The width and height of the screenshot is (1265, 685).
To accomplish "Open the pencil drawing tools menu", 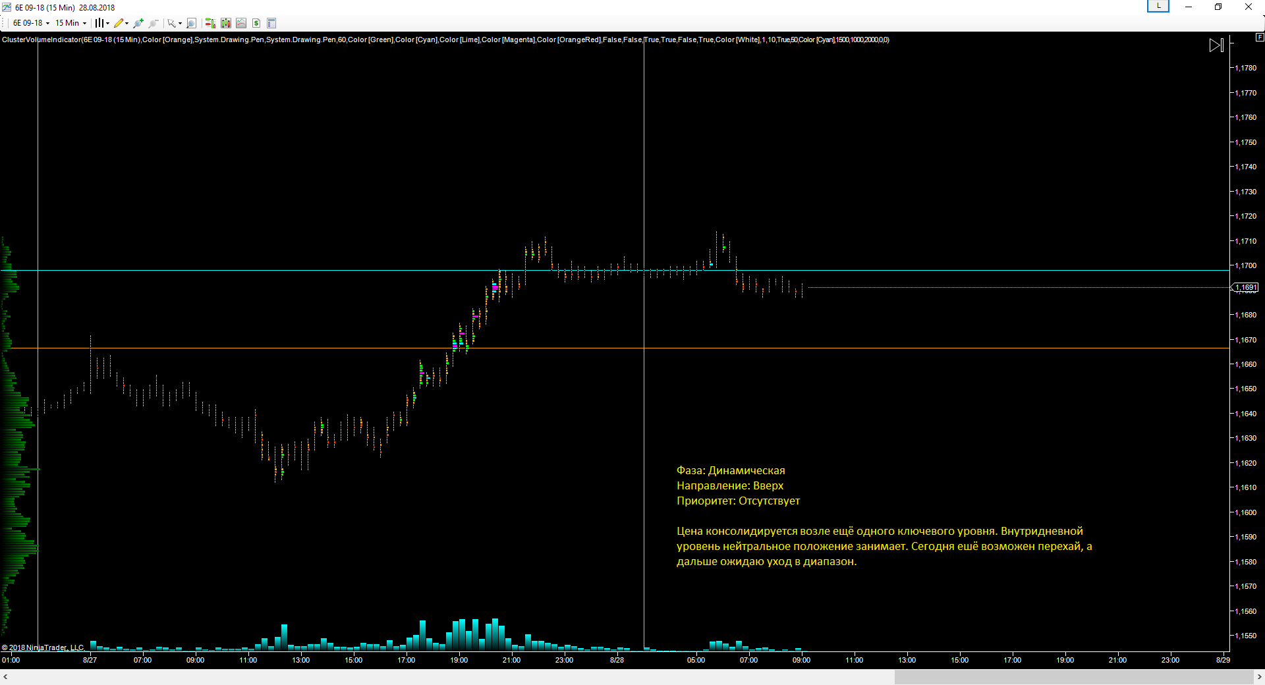I will tap(121, 23).
